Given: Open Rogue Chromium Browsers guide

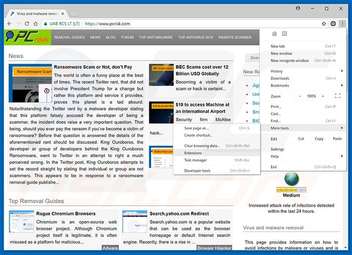Looking at the screenshot, I should point(66,214).
